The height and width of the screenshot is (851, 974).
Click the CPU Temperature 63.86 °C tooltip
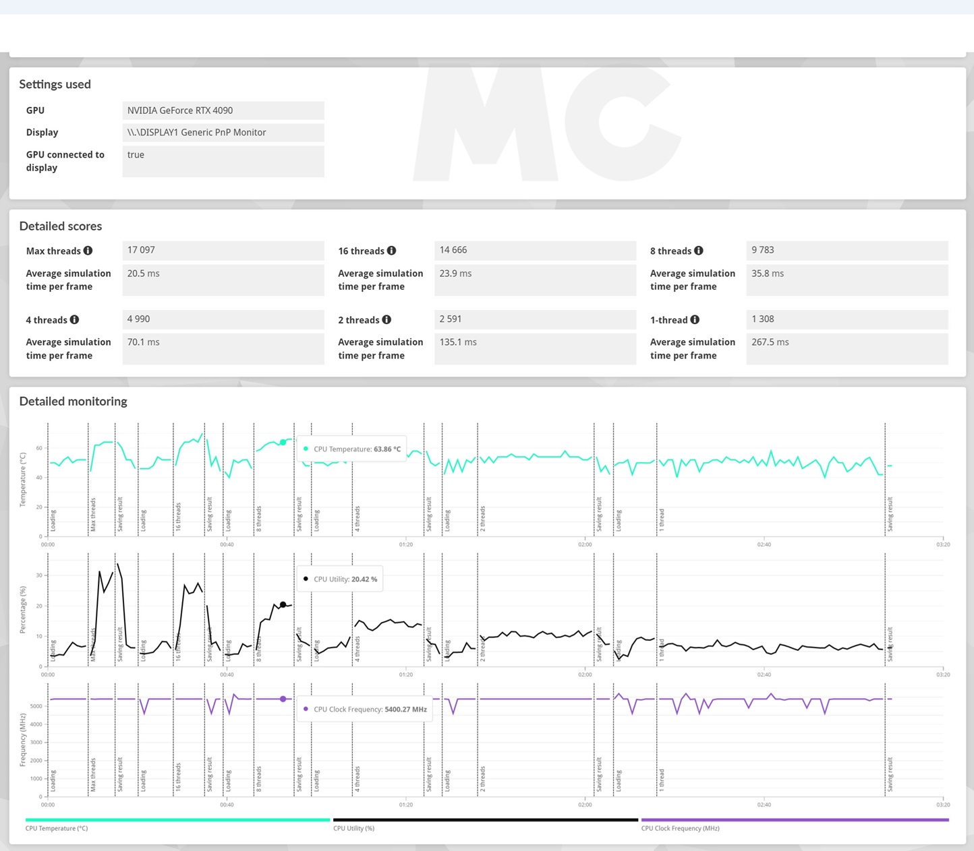pos(351,449)
